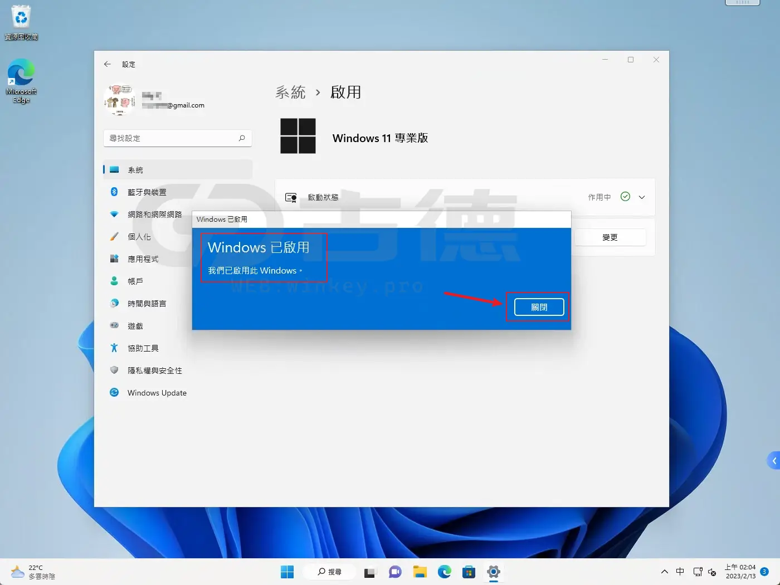This screenshot has width=780, height=585.
Task: Click the 時間與語言 clock icon
Action: (114, 304)
